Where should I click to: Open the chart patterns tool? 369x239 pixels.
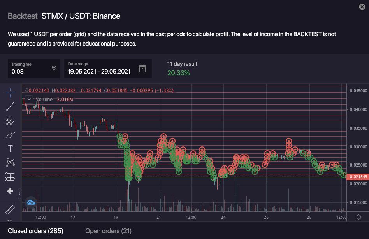pyautogui.click(x=10, y=163)
